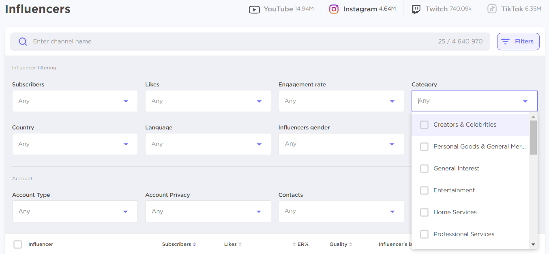Open the Likes filter dropdown
The width and height of the screenshot is (549, 254).
pyautogui.click(x=208, y=101)
